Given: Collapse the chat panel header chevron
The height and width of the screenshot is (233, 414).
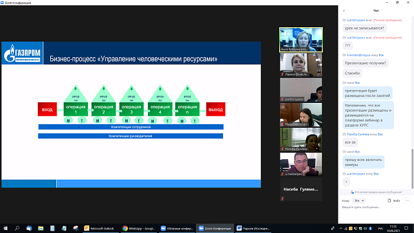Looking at the screenshot, I should click(344, 11).
